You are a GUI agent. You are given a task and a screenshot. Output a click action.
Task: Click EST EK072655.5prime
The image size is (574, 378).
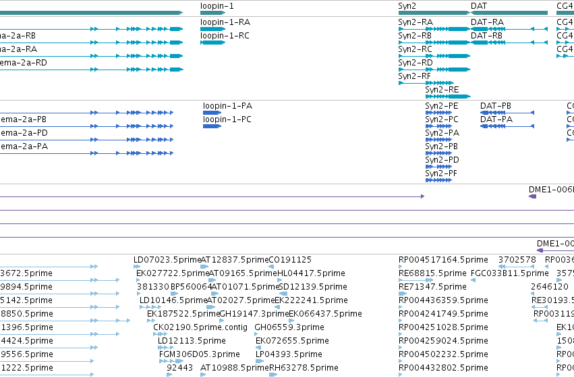coord(292,341)
